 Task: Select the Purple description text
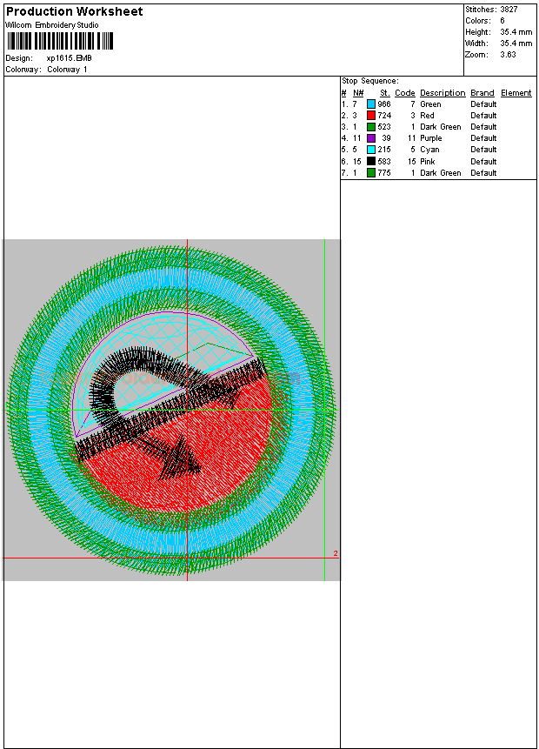pos(431,138)
